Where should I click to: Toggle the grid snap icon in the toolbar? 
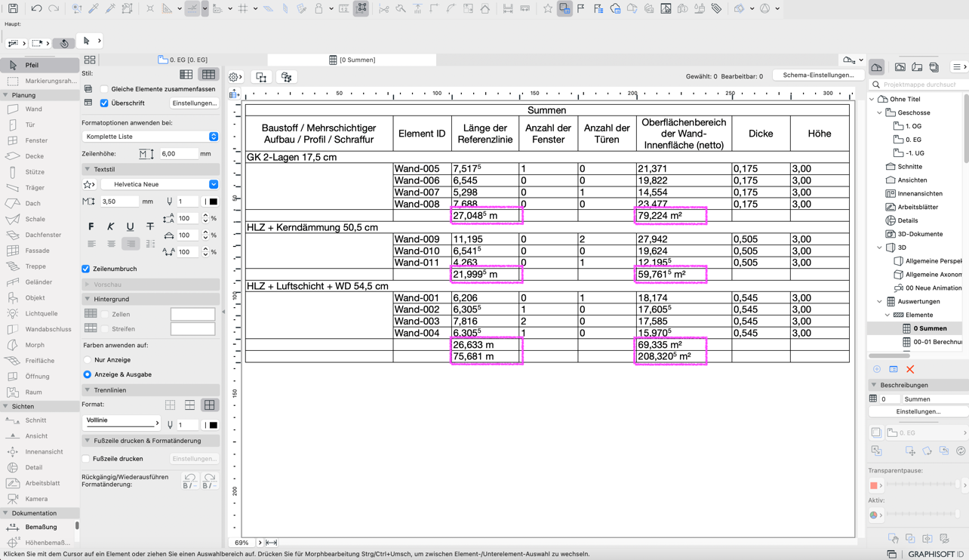click(x=243, y=9)
